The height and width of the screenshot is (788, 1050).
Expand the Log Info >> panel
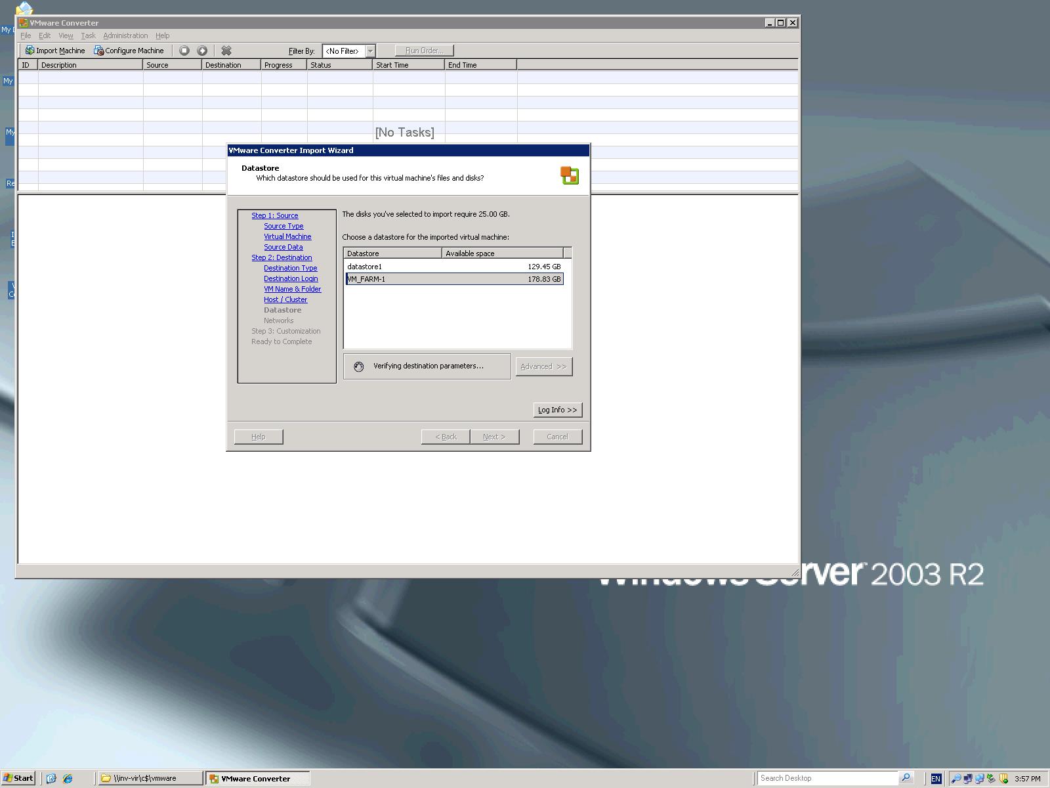(558, 410)
